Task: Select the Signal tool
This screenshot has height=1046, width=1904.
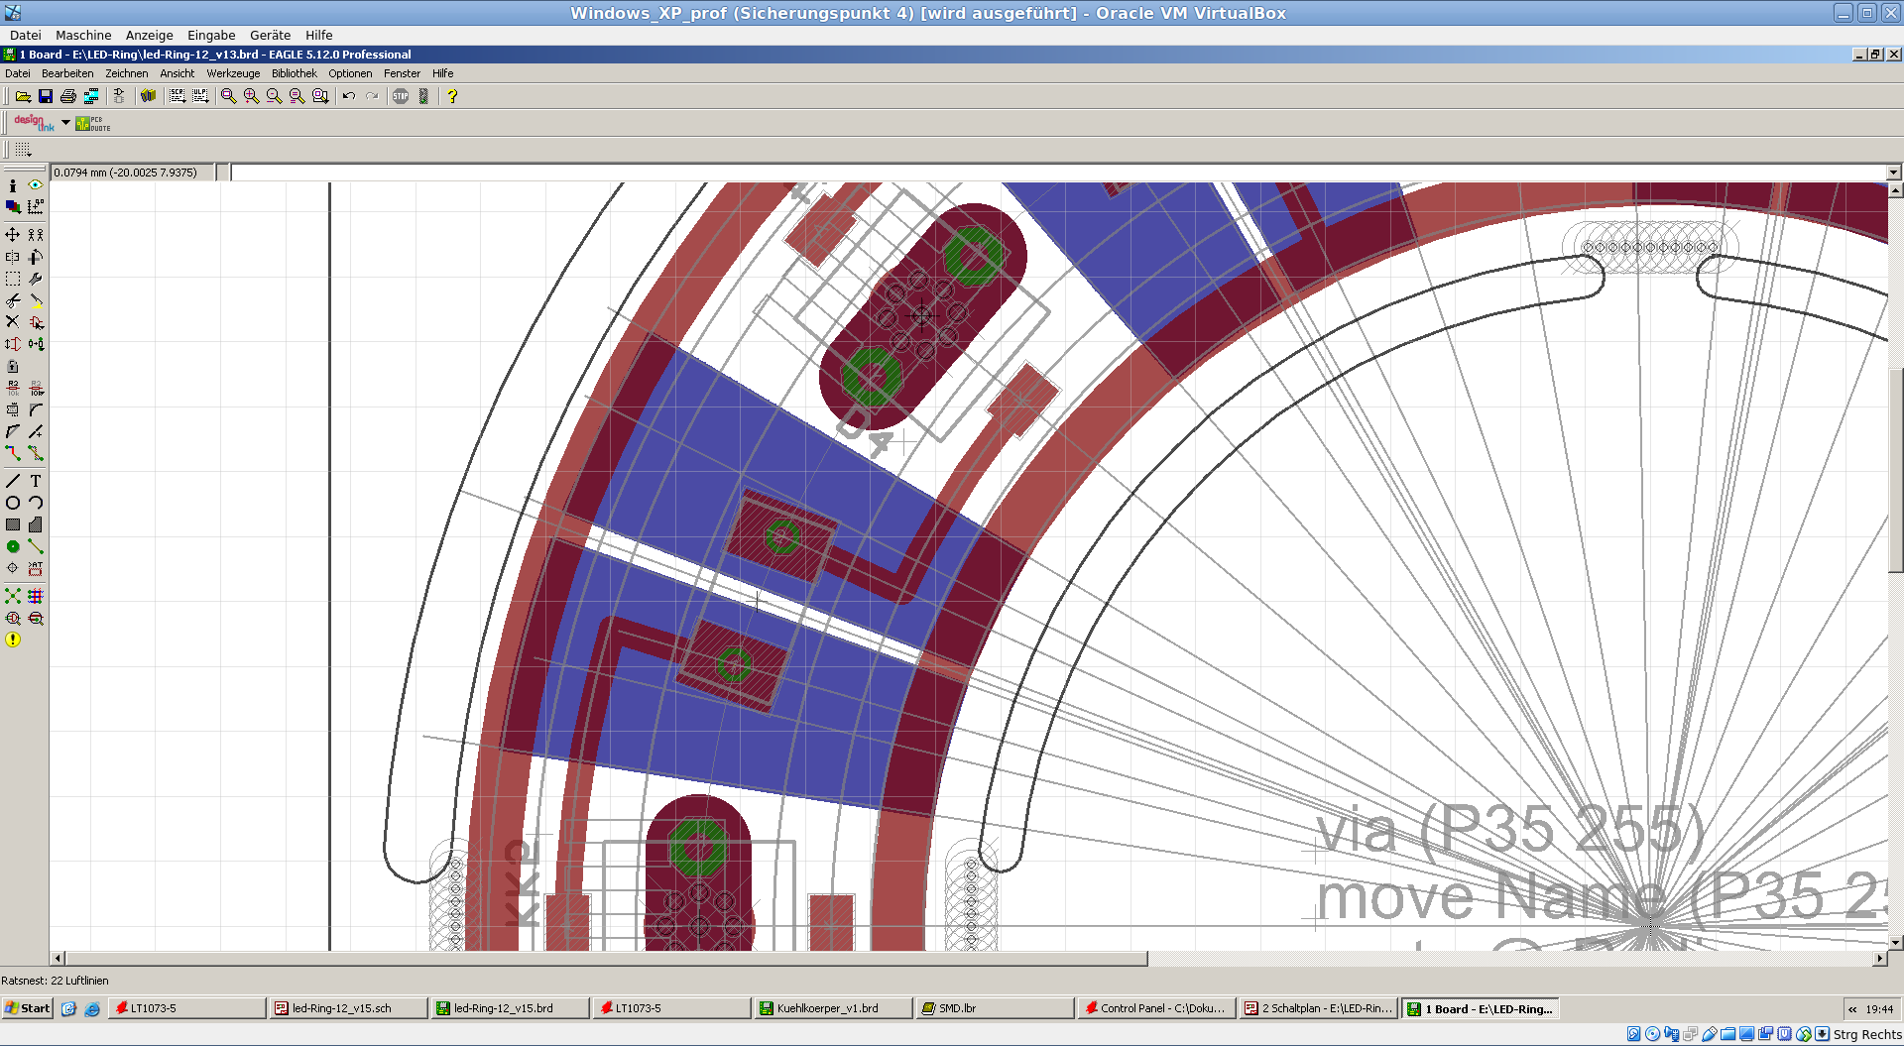Action: tap(36, 546)
